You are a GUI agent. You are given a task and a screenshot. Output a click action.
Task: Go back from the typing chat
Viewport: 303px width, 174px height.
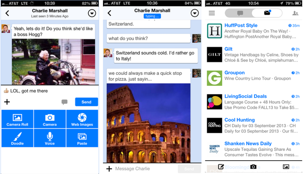110,13
